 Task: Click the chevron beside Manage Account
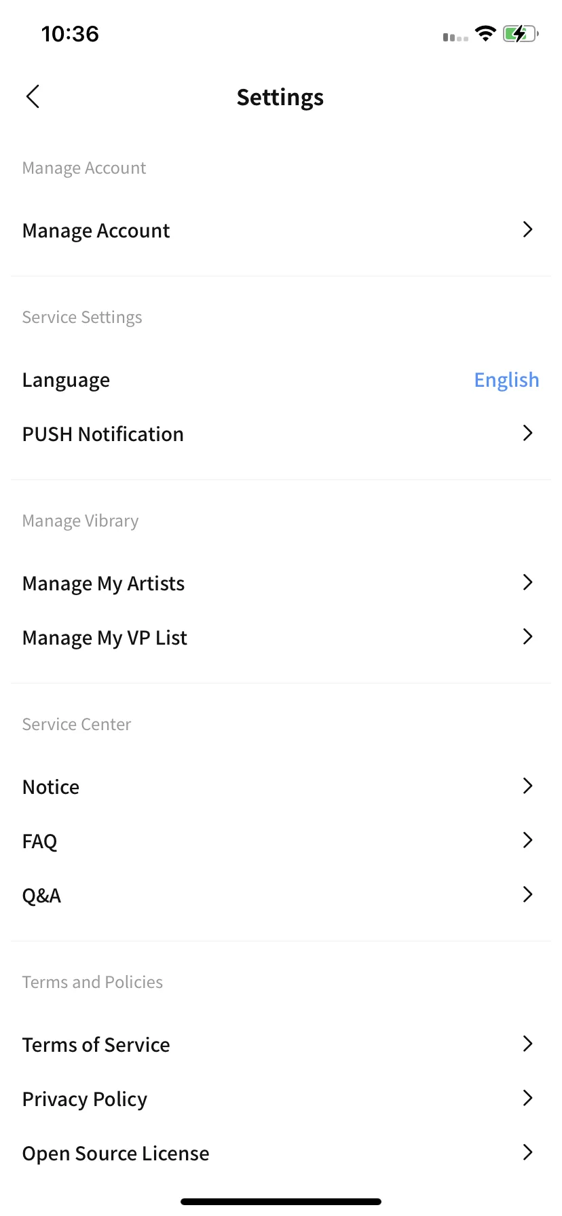[527, 229]
